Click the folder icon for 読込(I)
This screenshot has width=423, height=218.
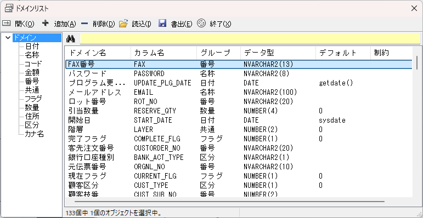click(123, 24)
